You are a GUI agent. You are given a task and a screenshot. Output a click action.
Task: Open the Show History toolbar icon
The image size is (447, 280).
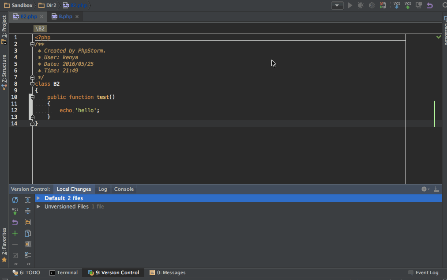coord(419,5)
